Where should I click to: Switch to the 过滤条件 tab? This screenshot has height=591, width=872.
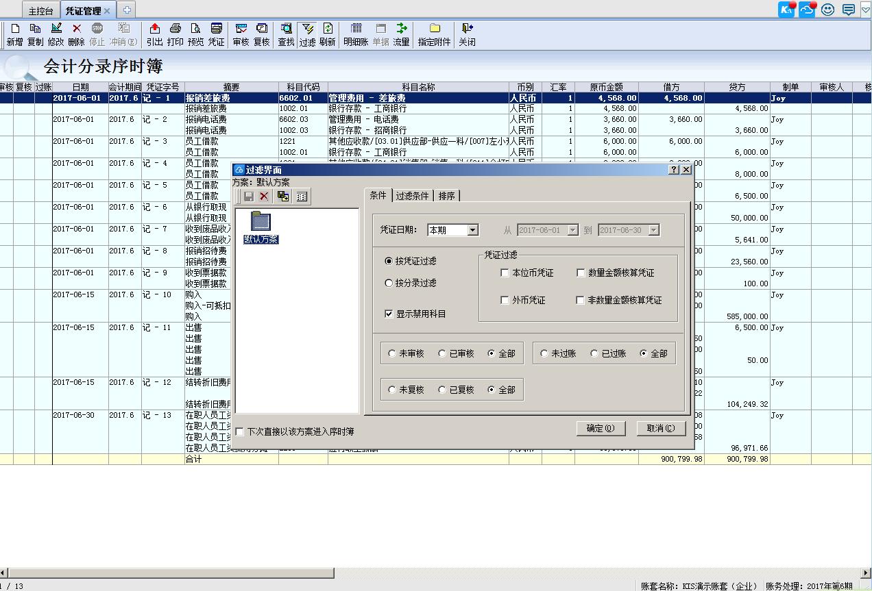click(x=412, y=196)
